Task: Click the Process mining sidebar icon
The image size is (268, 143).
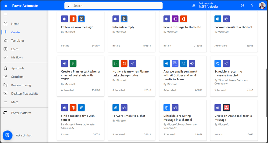Action: (5, 85)
